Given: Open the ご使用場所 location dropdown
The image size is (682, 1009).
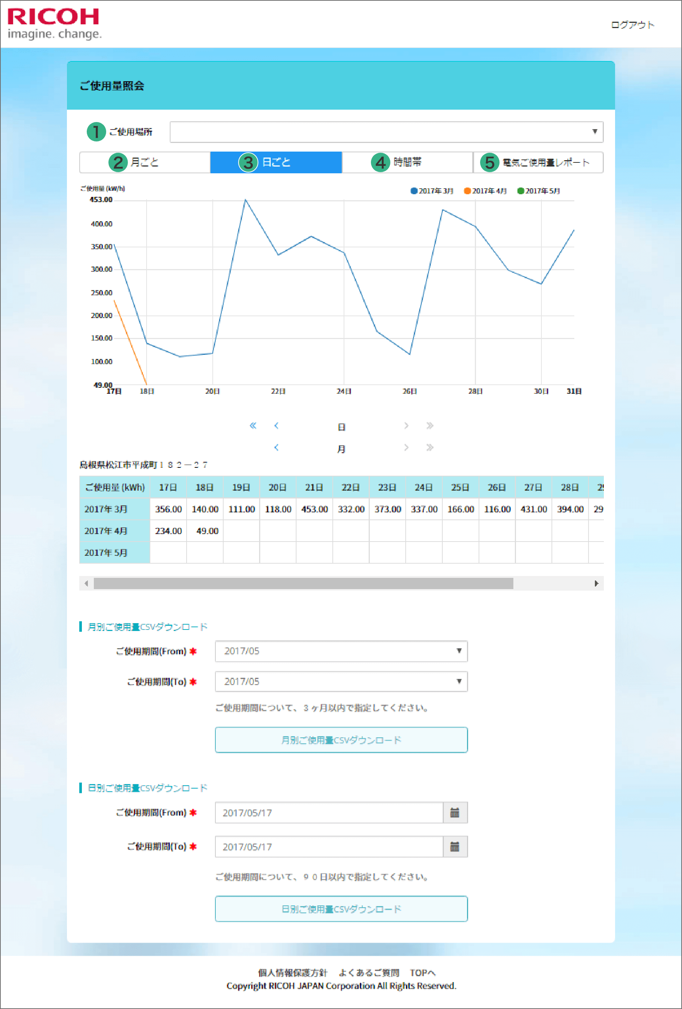Looking at the screenshot, I should click(386, 132).
